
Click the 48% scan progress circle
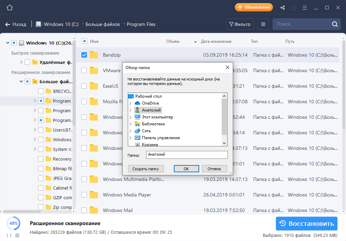[x=13, y=223]
